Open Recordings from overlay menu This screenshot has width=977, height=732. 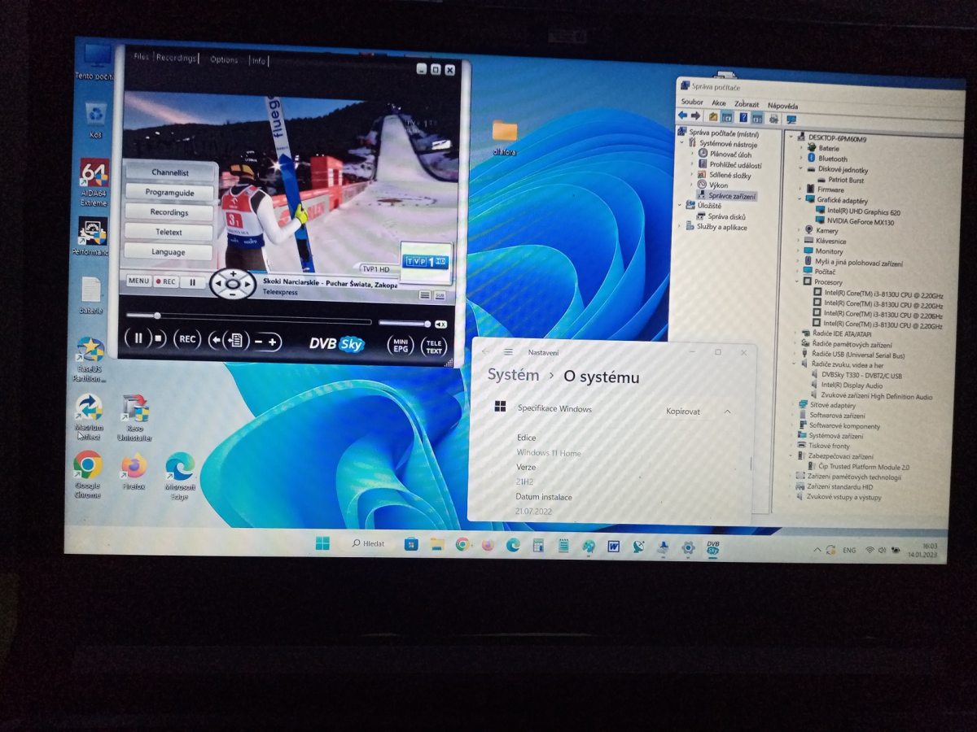point(169,212)
